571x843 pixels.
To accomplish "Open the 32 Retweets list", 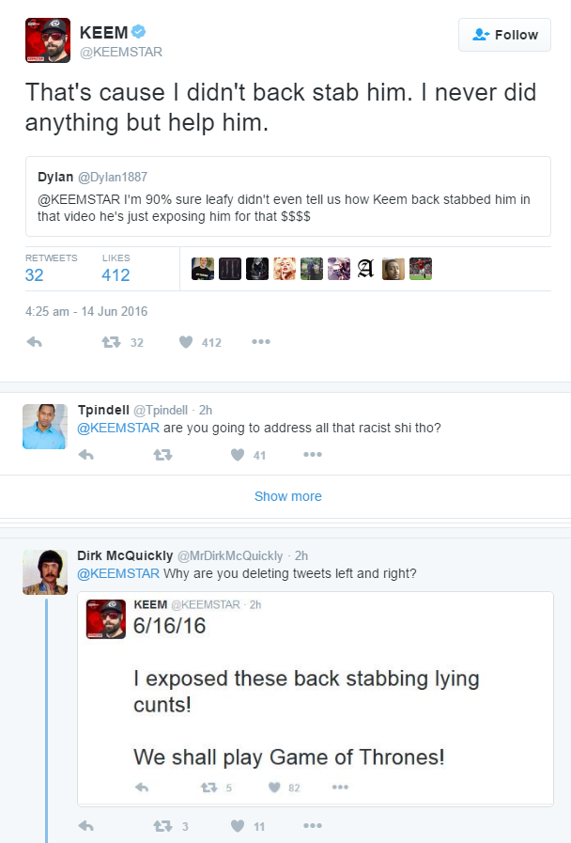I will coord(51,268).
